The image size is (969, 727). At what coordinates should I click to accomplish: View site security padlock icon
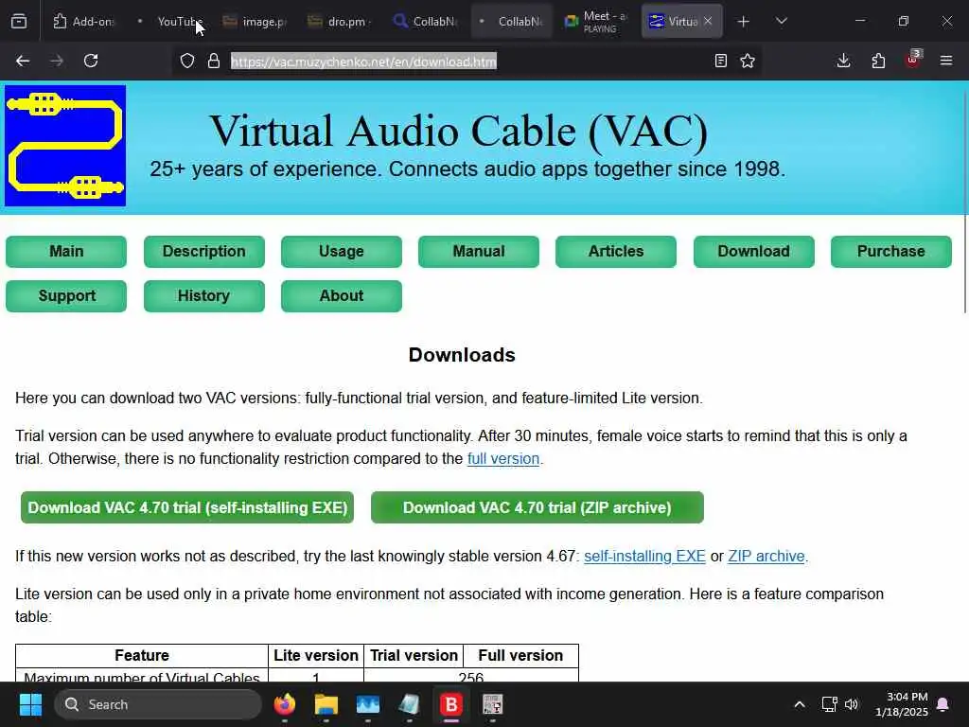click(214, 61)
